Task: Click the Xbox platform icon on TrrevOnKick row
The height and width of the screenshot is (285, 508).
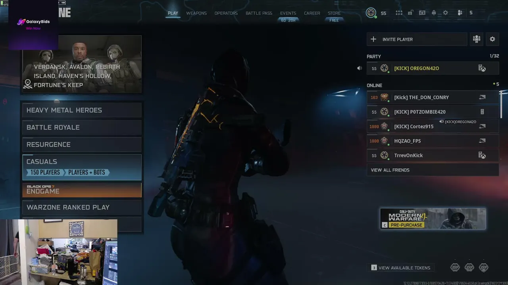Action: 482,155
